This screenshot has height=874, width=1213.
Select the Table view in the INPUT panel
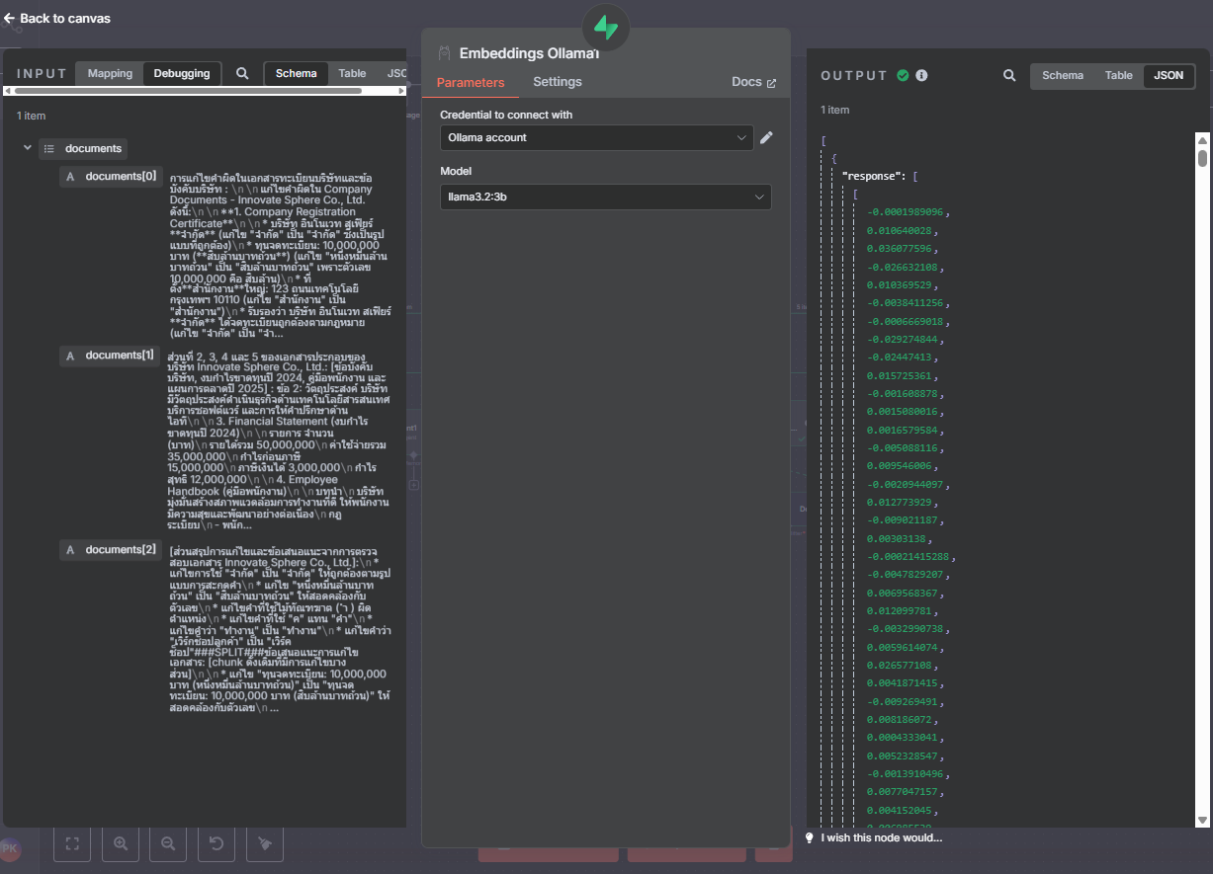[x=352, y=73]
